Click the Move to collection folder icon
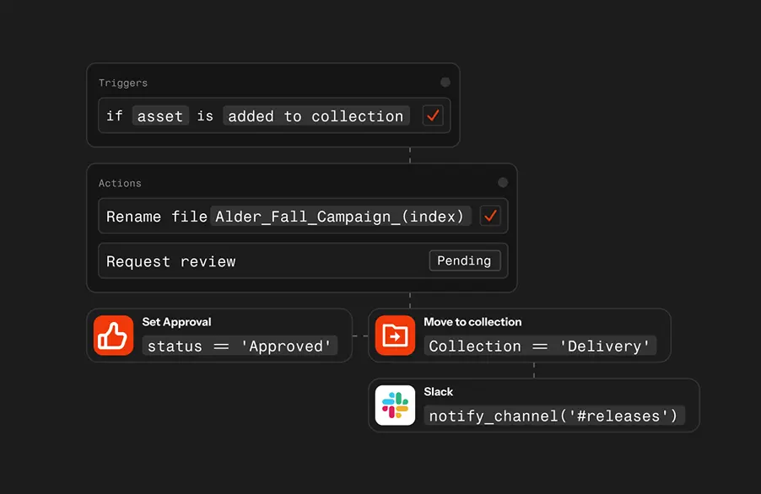The image size is (761, 494). (x=395, y=336)
